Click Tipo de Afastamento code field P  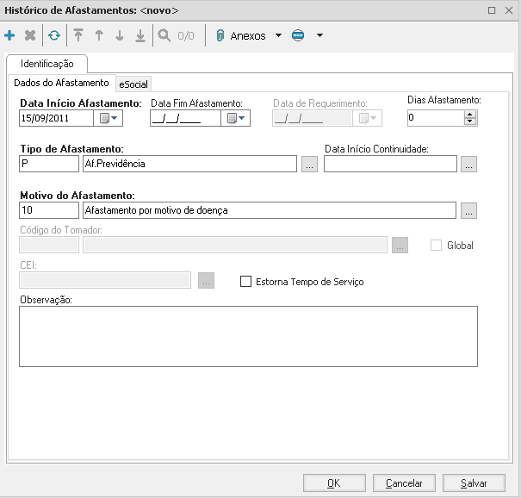pos(49,164)
